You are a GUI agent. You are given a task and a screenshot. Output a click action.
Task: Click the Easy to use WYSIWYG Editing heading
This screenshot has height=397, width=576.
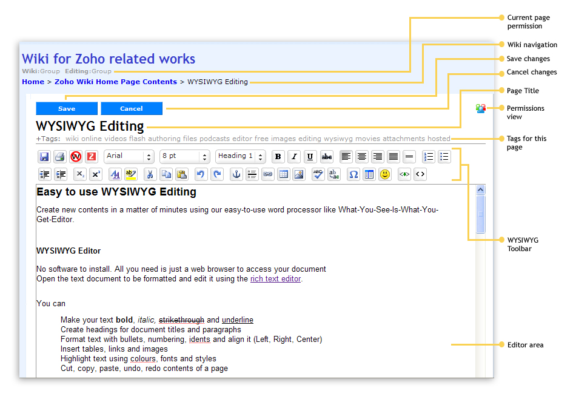116,192
